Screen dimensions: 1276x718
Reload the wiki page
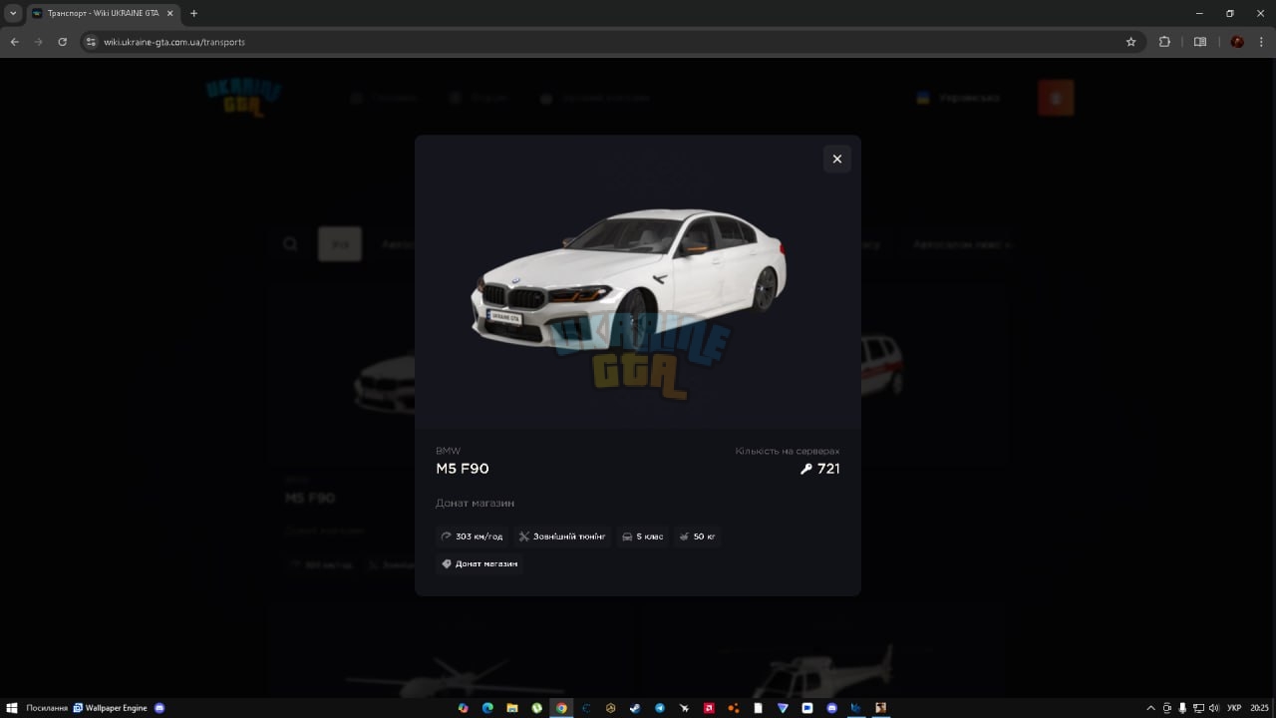tap(62, 42)
